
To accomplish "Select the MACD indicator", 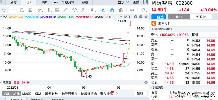I will point(27,94).
